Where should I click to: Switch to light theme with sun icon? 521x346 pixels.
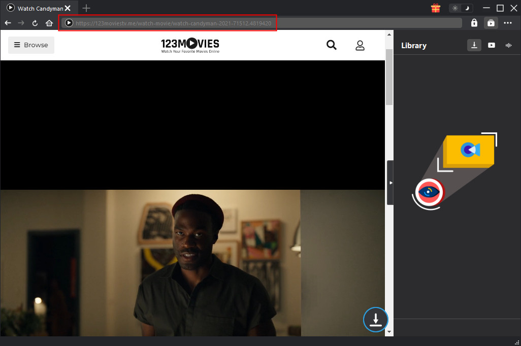coord(455,8)
